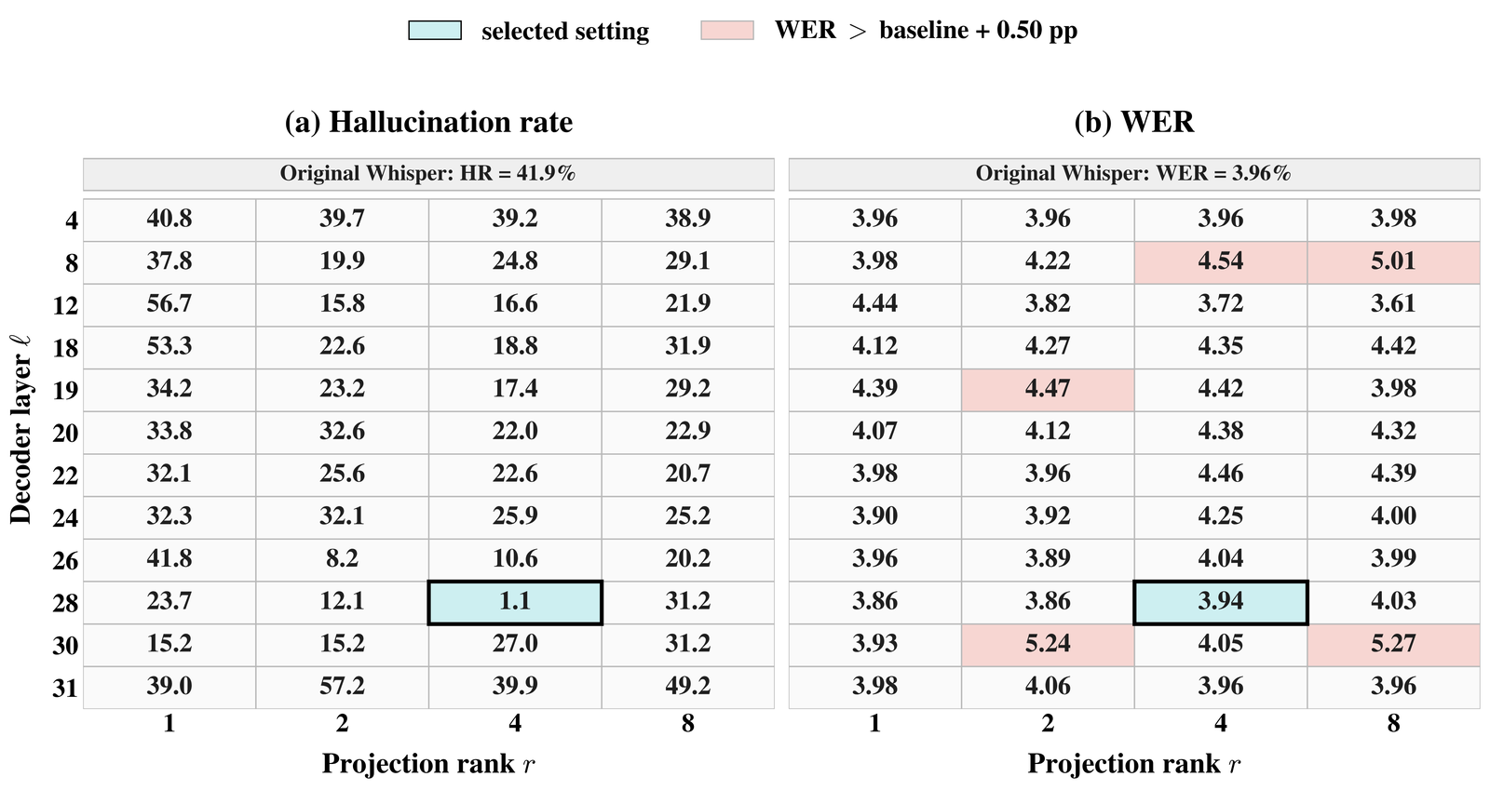
Task: Click the Original Whisper HR = 41.9% banner
Action: point(428,174)
